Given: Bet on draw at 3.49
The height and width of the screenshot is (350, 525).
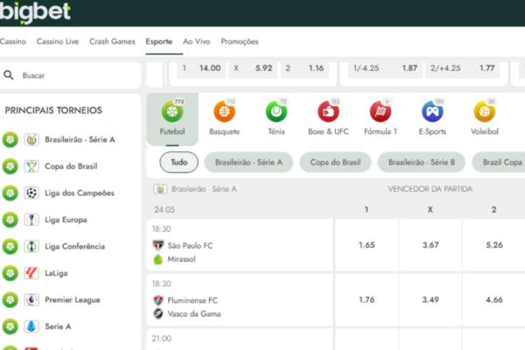Looking at the screenshot, I should [x=430, y=299].
